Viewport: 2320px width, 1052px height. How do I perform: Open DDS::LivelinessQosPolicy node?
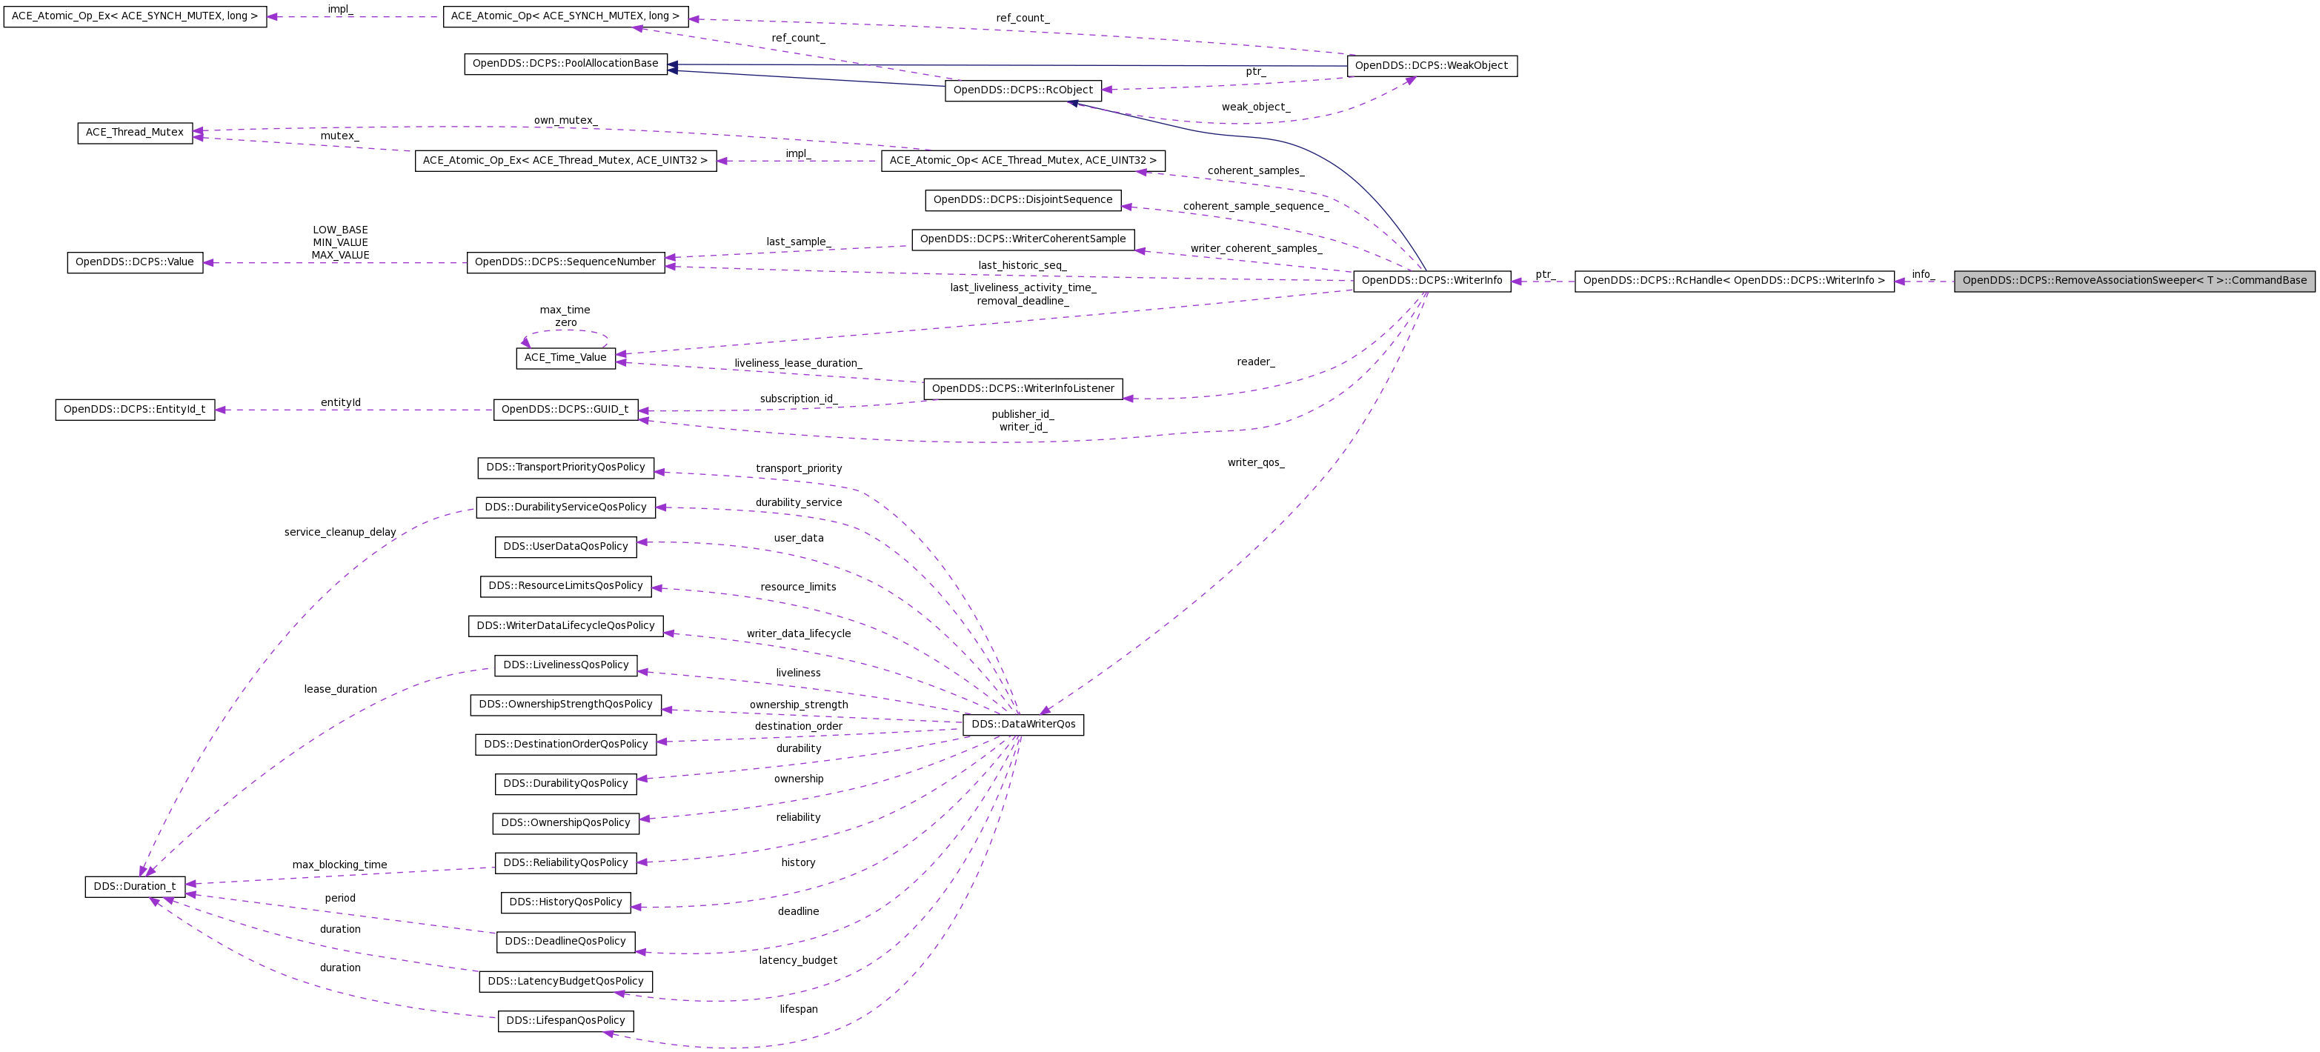point(565,665)
